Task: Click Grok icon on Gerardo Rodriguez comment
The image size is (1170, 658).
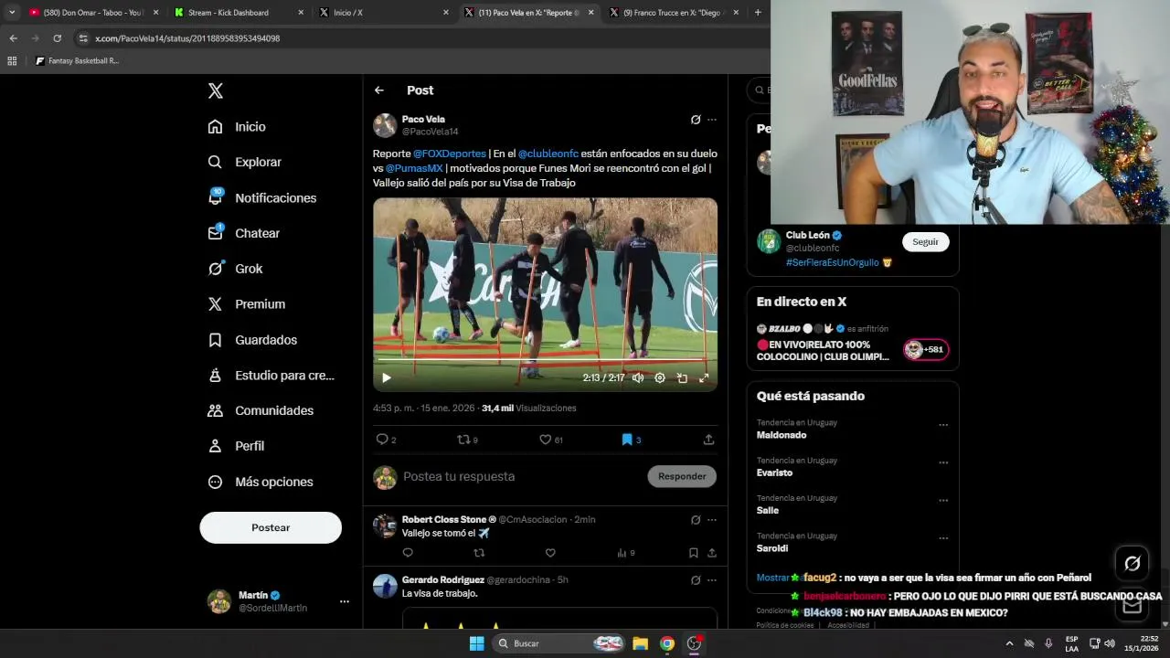Action: coord(696,580)
